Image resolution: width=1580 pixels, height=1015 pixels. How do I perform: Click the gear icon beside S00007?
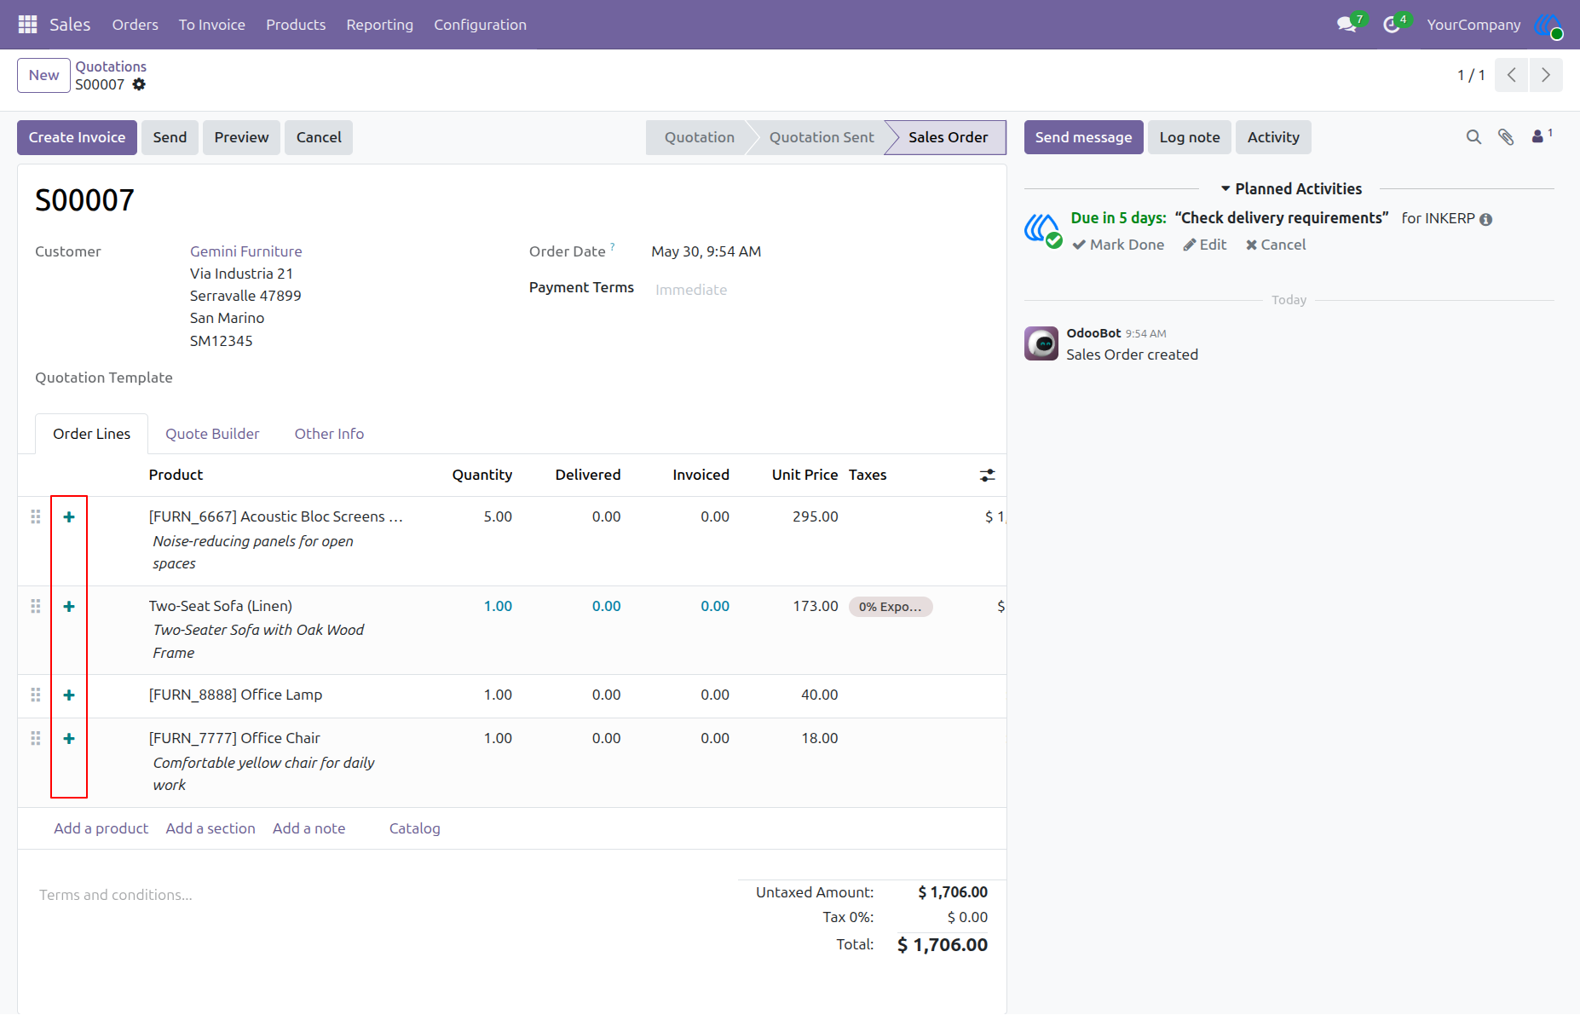(139, 84)
